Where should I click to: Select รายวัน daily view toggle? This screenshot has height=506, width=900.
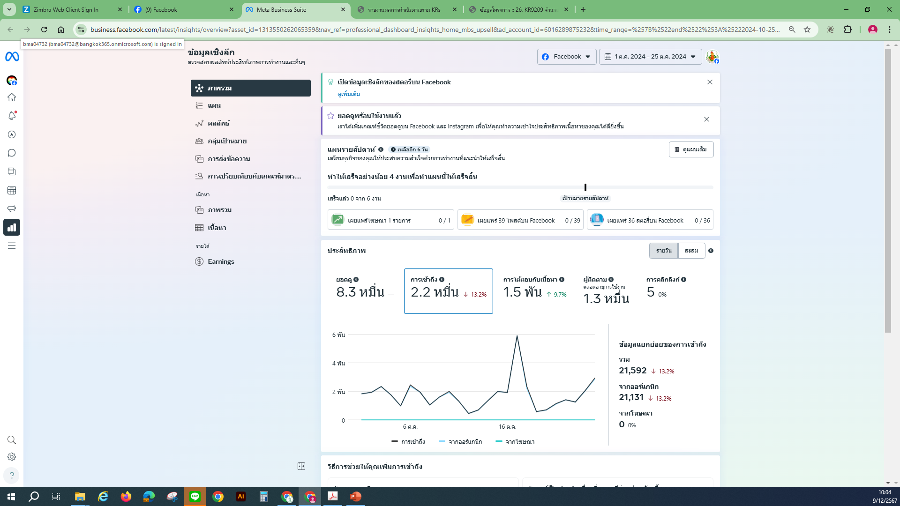click(664, 251)
